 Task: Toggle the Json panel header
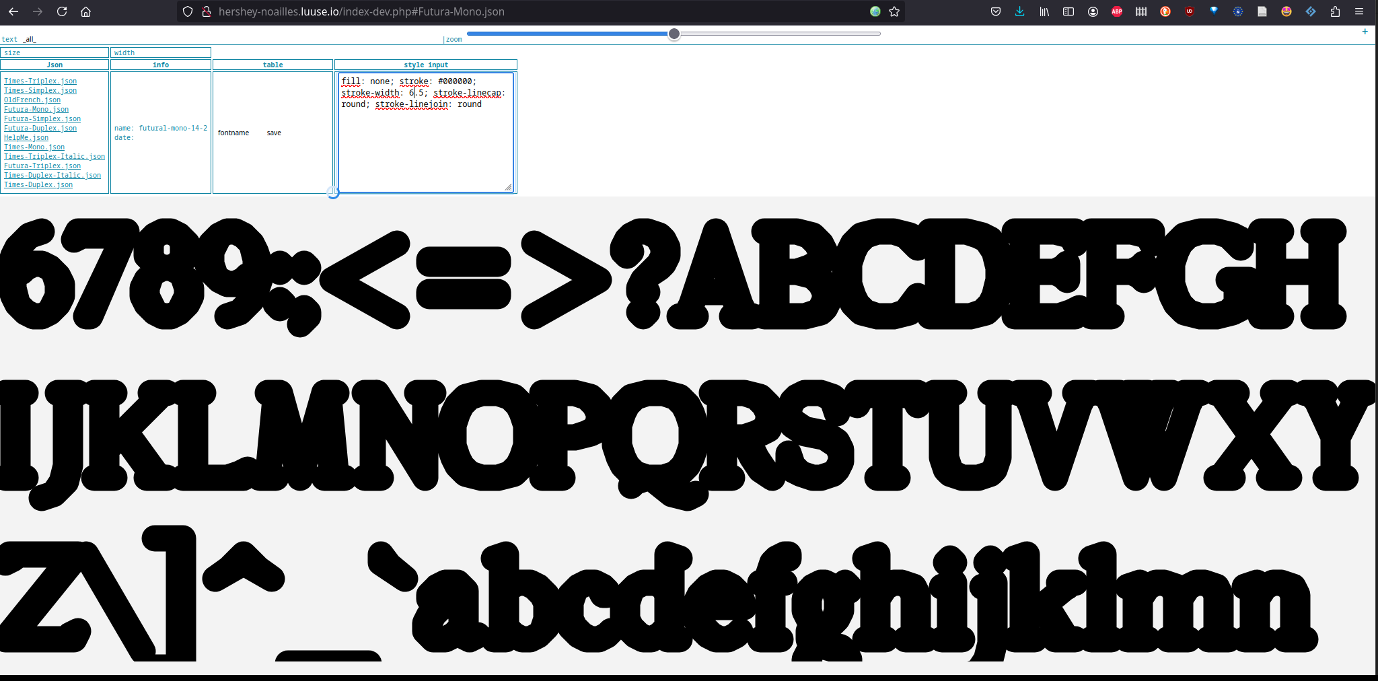(x=55, y=65)
